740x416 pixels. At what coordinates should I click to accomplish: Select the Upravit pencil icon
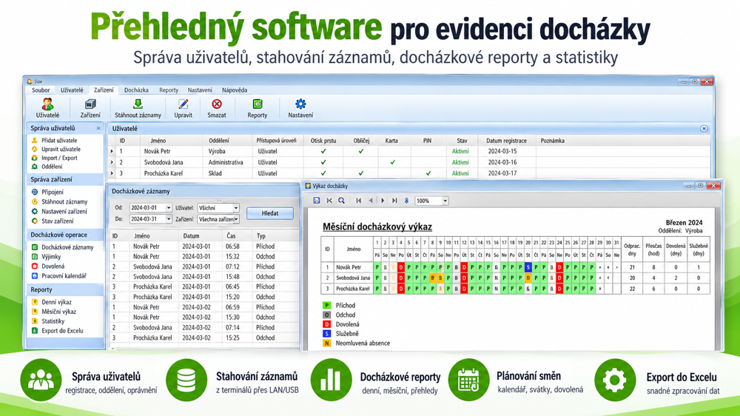click(x=183, y=104)
